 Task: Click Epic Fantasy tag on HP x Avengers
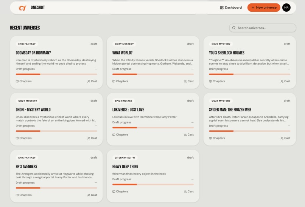click(x=27, y=158)
